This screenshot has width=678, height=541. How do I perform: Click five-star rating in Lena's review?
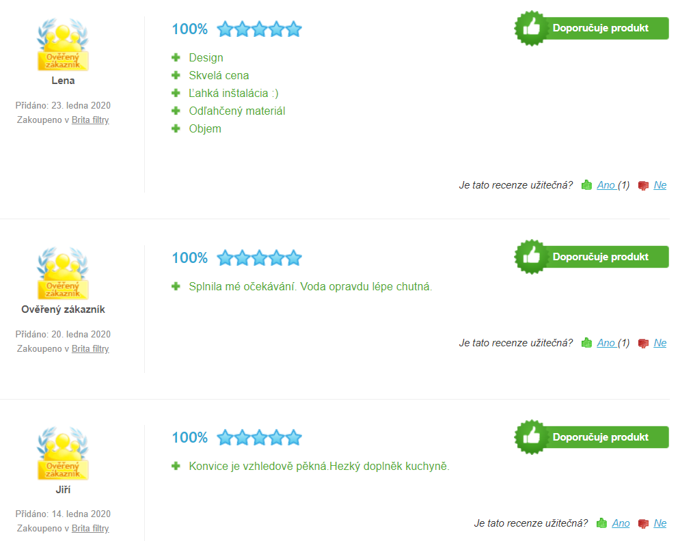pyautogui.click(x=259, y=29)
